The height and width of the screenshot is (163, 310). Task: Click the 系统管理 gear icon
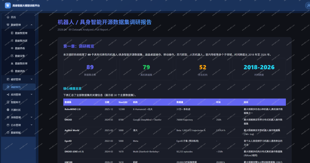[x=8, y=117]
